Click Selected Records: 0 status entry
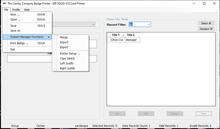Image resolution: width=220 pixels, height=129 pixels. click(x=105, y=126)
